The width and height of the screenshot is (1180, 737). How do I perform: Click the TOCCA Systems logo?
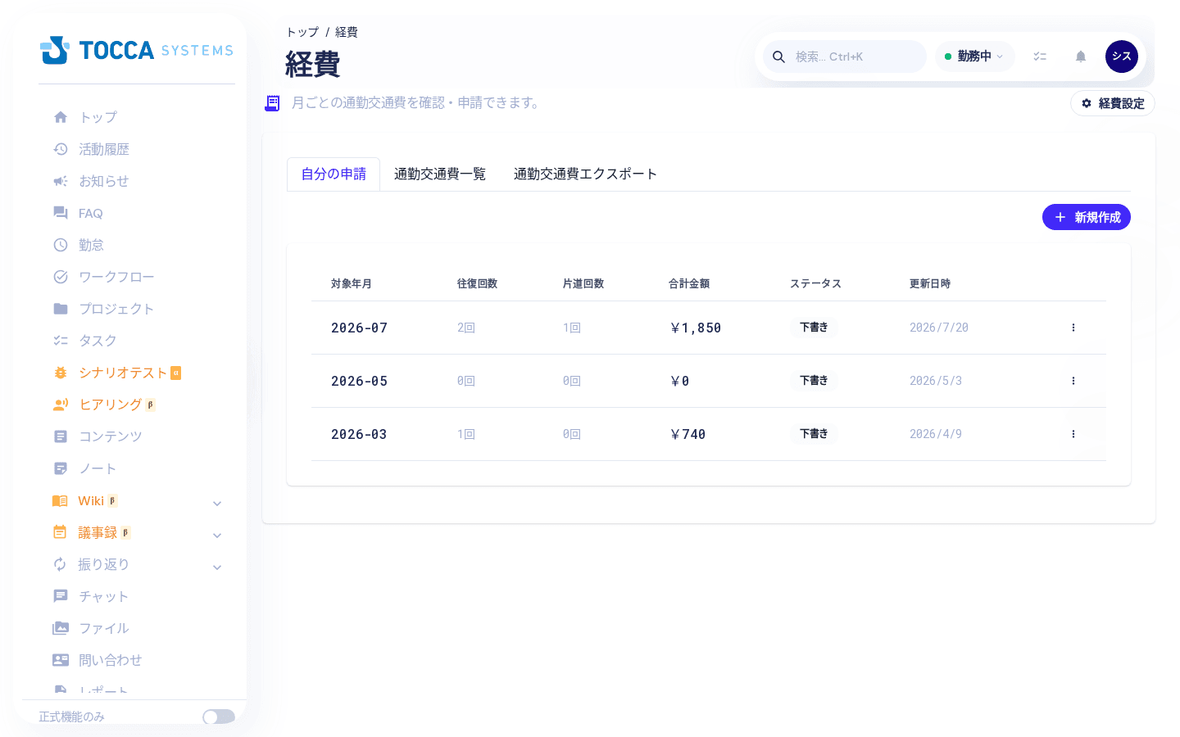tap(137, 50)
